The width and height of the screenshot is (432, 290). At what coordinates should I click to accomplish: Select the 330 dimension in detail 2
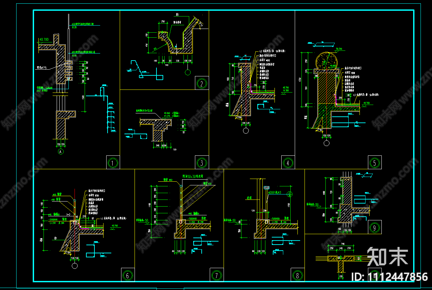pos(177,61)
